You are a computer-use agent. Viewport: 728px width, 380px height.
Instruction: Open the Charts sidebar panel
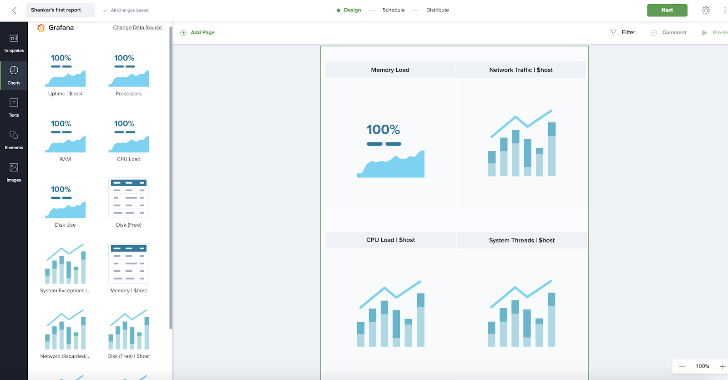pyautogui.click(x=14, y=76)
